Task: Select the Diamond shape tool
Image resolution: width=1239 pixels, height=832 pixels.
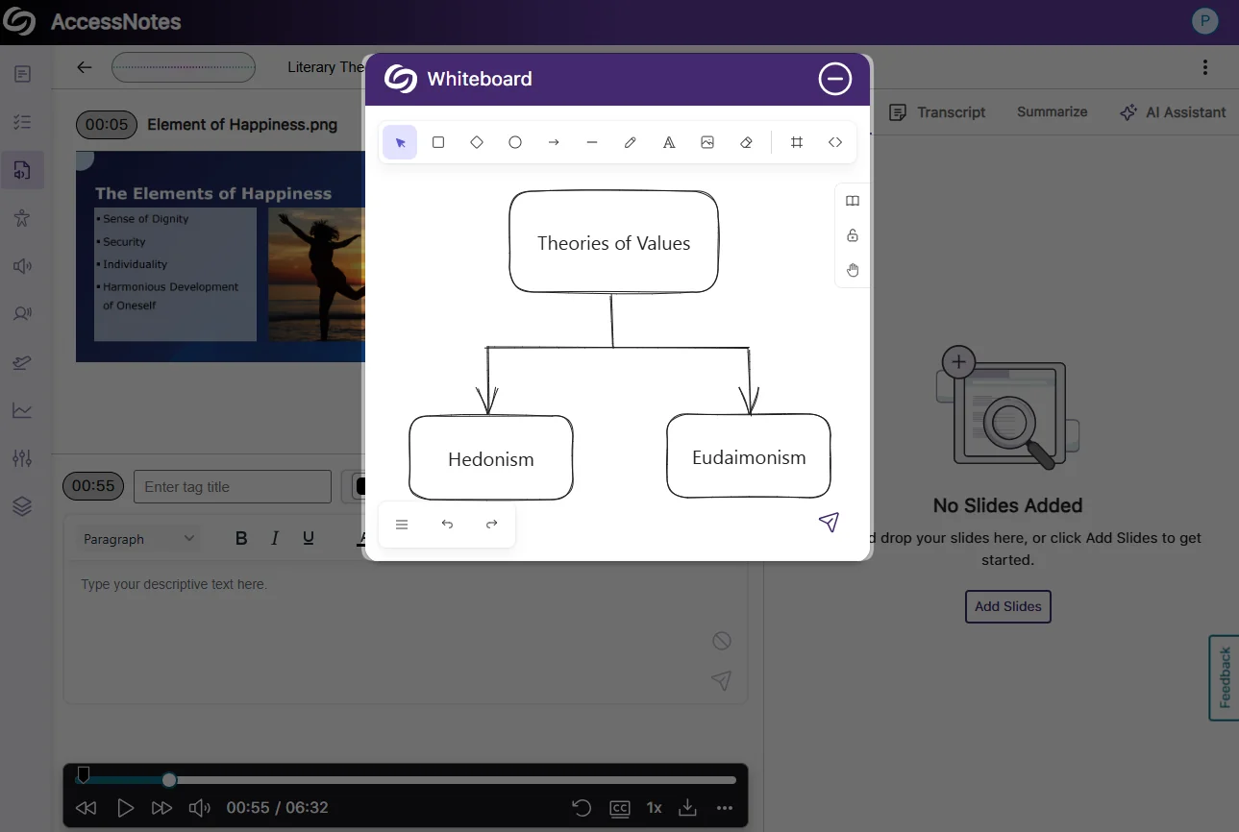Action: pyautogui.click(x=477, y=142)
